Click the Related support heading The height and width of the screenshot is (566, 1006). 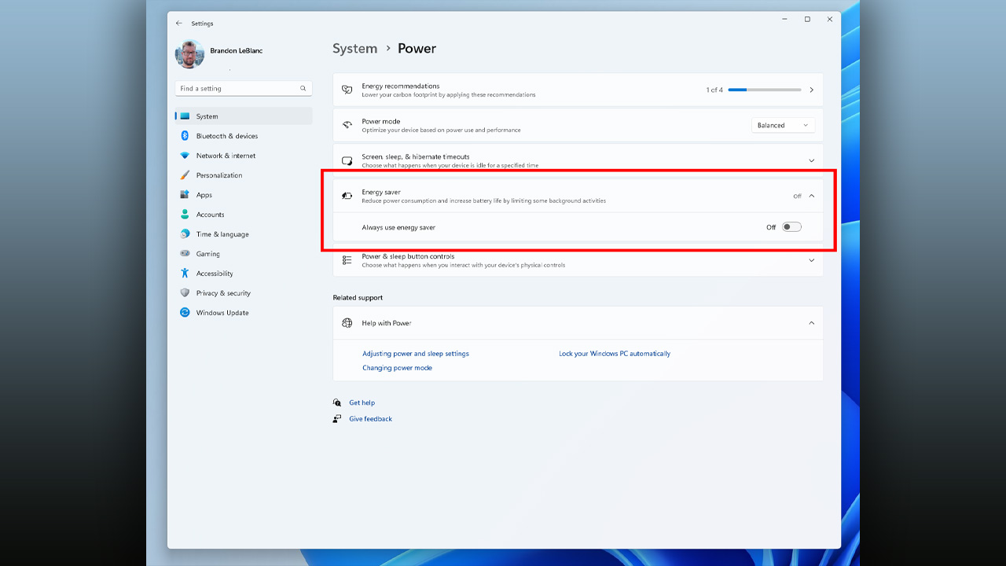[358, 298]
